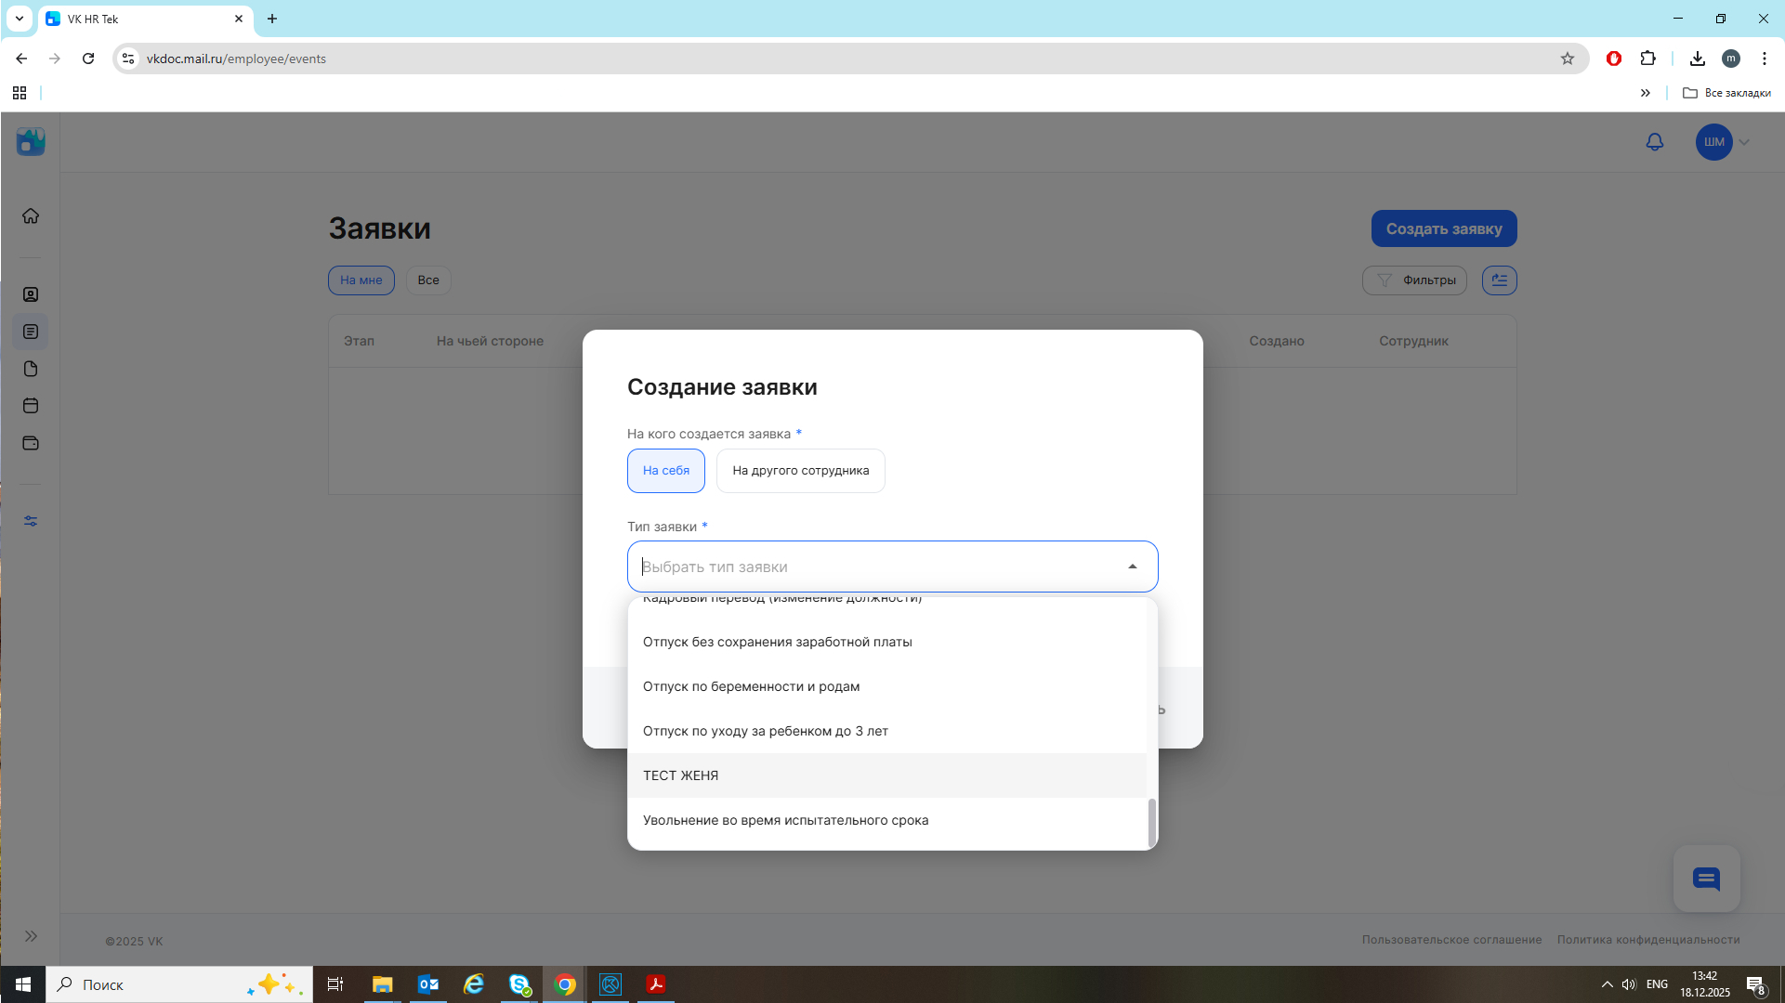The image size is (1785, 1003).
Task: Click the settings sliders sidebar icon
Action: [31, 521]
